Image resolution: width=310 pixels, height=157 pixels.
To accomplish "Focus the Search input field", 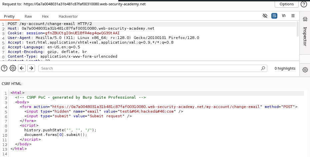I will coord(153,68).
